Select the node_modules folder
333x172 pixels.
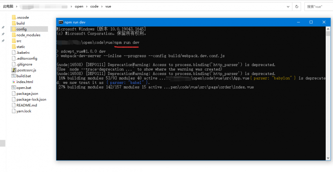(28, 35)
